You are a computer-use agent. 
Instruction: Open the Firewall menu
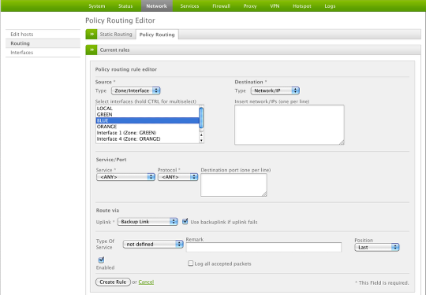221,6
